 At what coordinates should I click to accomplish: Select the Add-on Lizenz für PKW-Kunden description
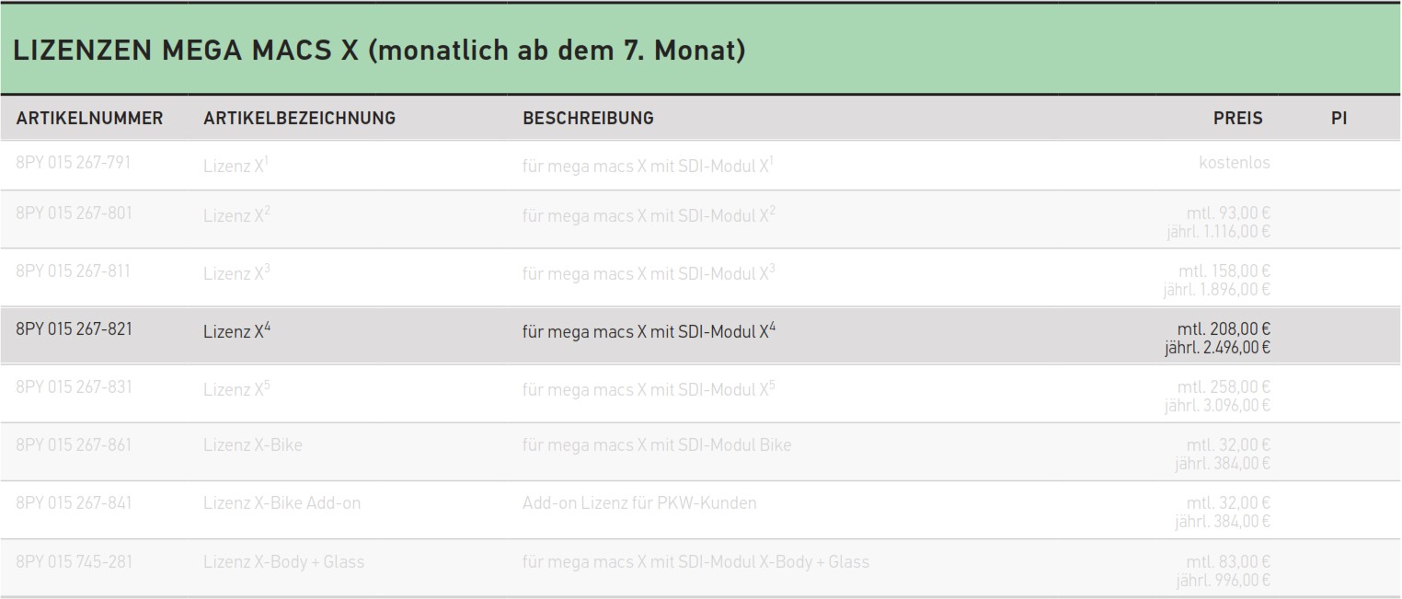coord(639,503)
